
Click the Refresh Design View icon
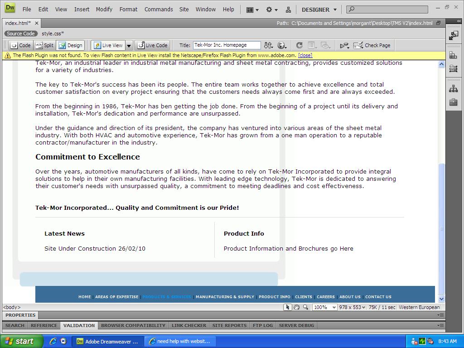(299, 45)
